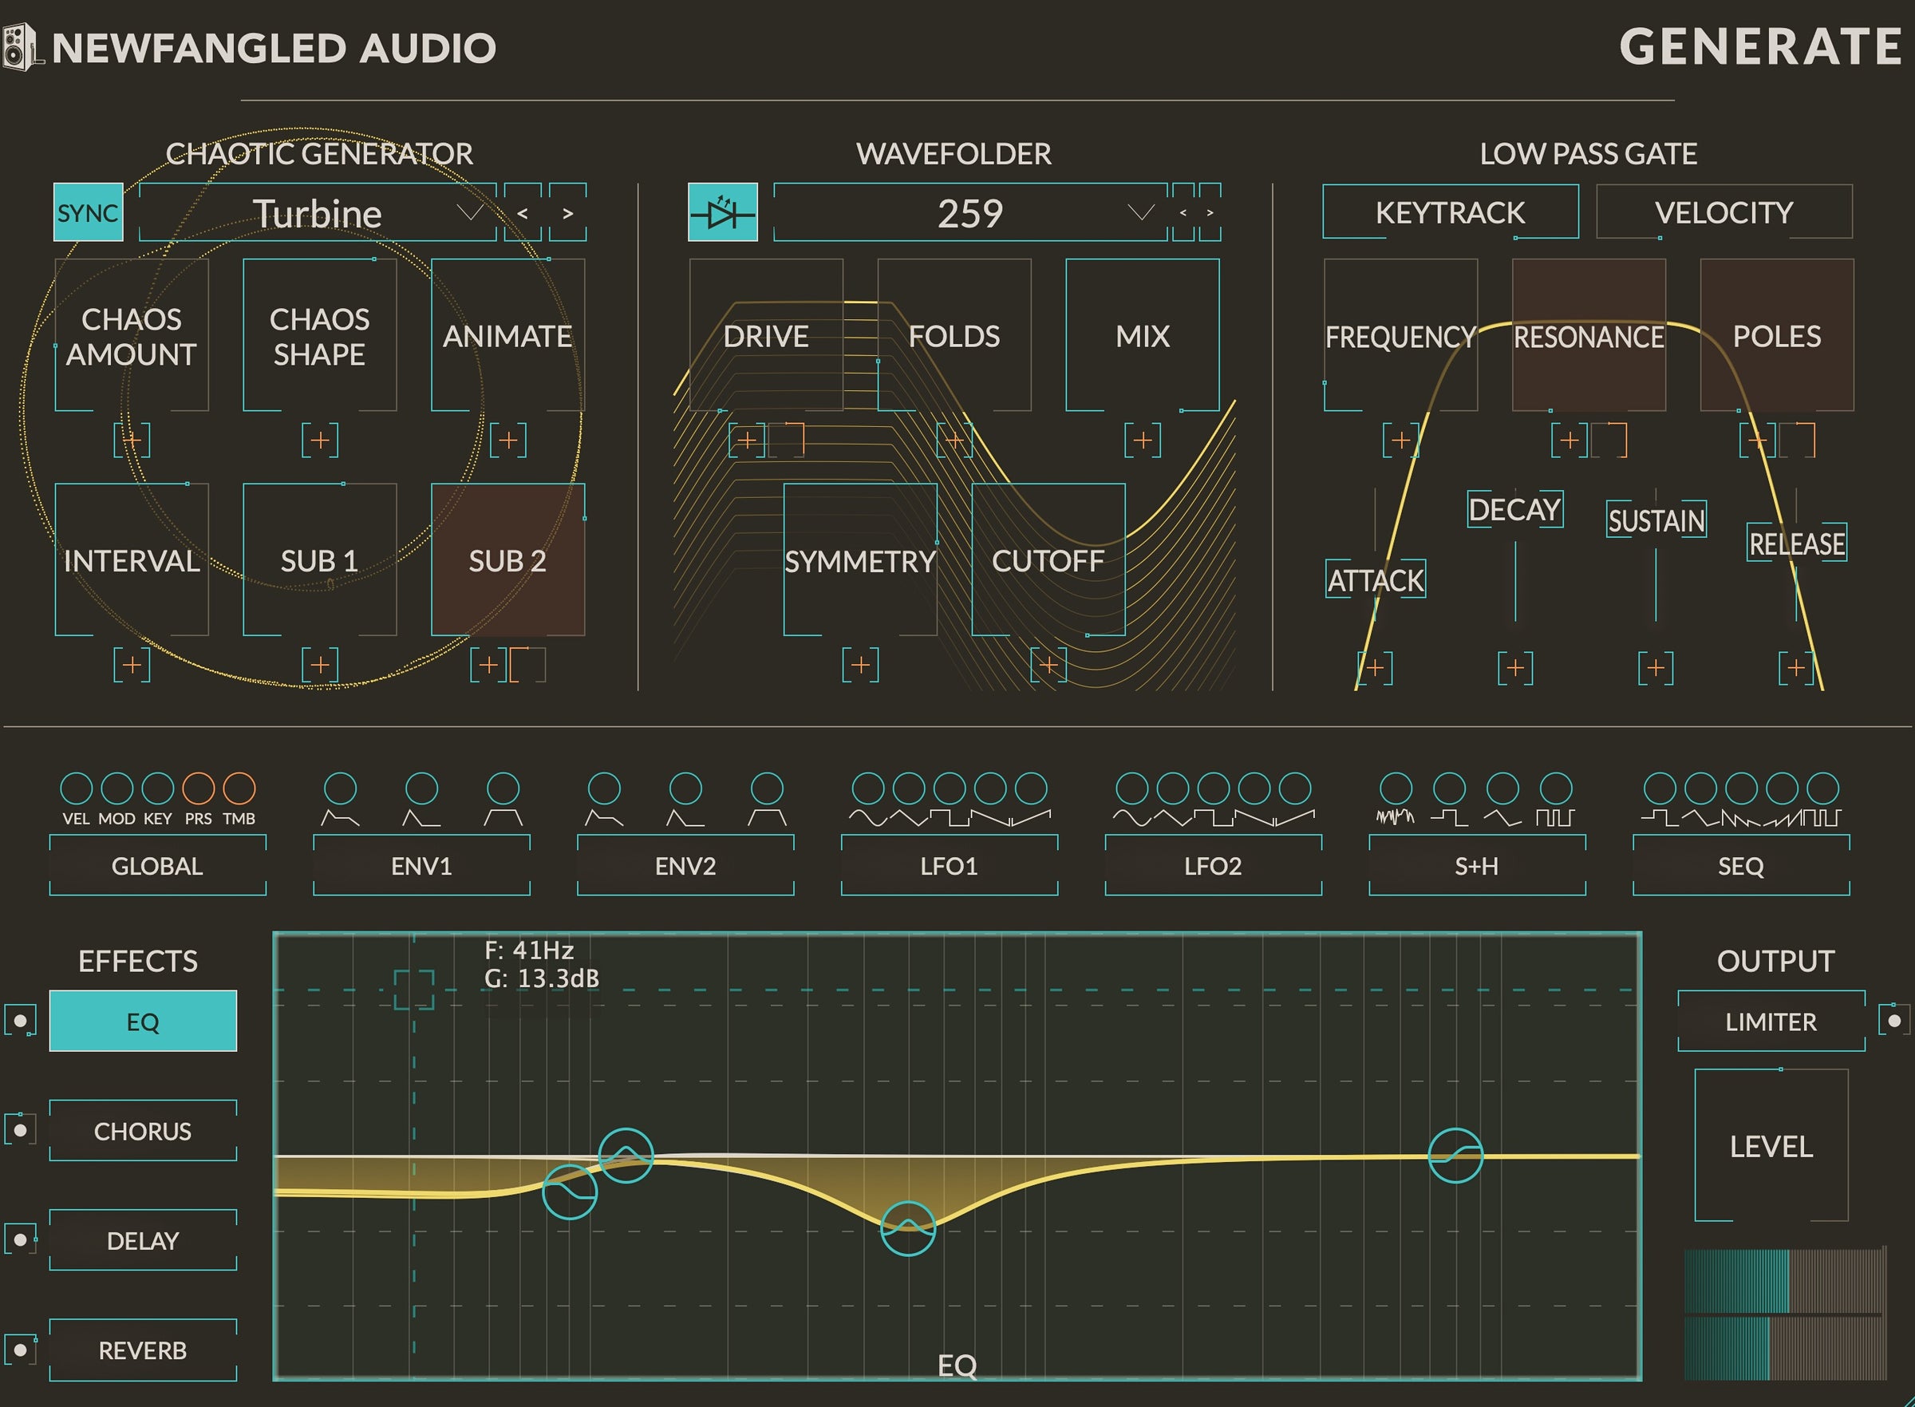Open the Turbine generator type dropdown
The height and width of the screenshot is (1407, 1915).
point(318,212)
